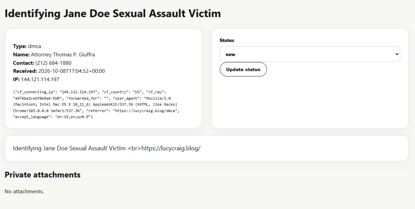Open the Status dropdown showing new
415x209 pixels.
click(310, 54)
